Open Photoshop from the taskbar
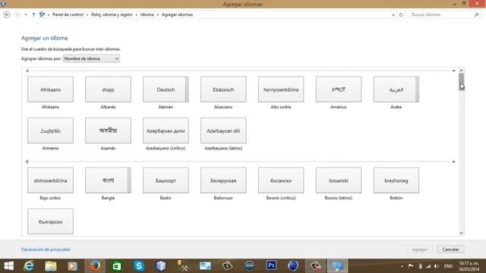 [x=271, y=265]
